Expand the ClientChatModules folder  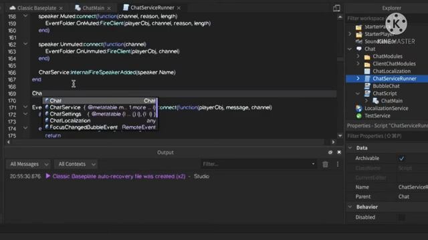(x=358, y=63)
